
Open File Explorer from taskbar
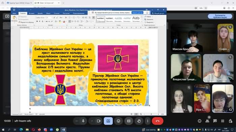[27, 130]
